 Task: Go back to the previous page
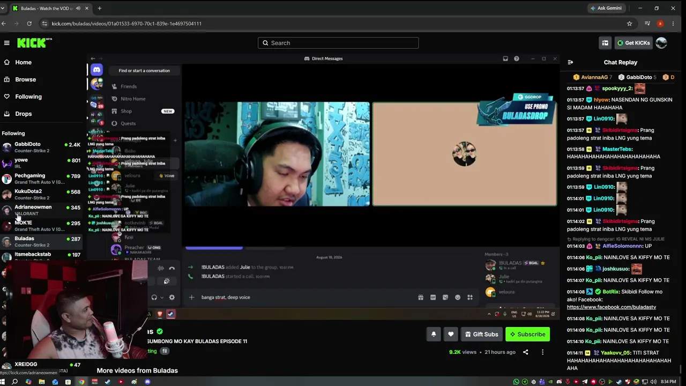4,24
